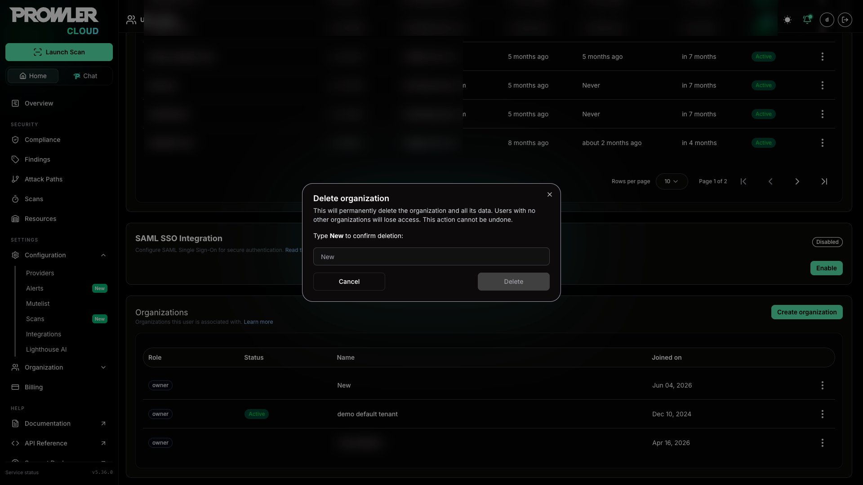The image size is (863, 485).
Task: Switch to the Home tab
Action: coord(33,76)
